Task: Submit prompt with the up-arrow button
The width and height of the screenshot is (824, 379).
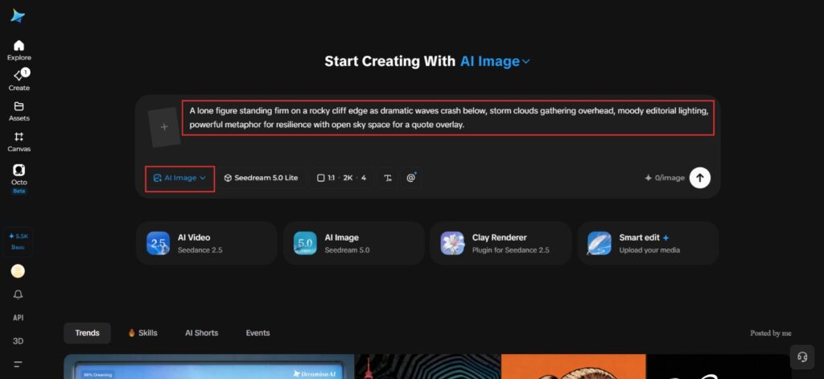Action: click(700, 178)
